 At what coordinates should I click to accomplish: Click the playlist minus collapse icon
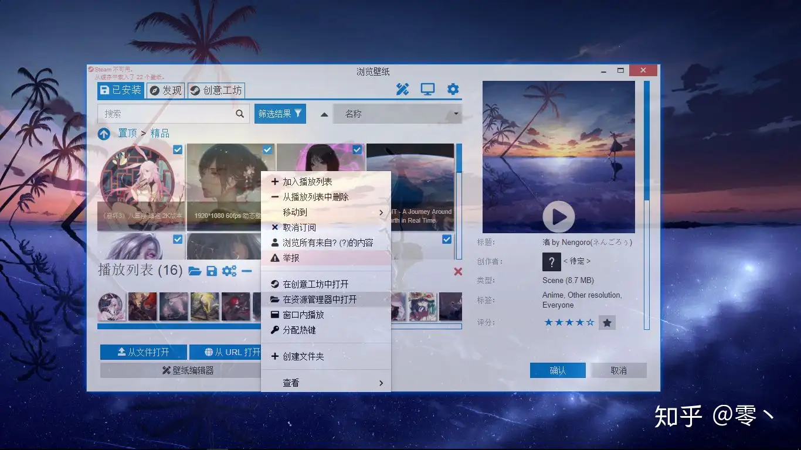(247, 271)
